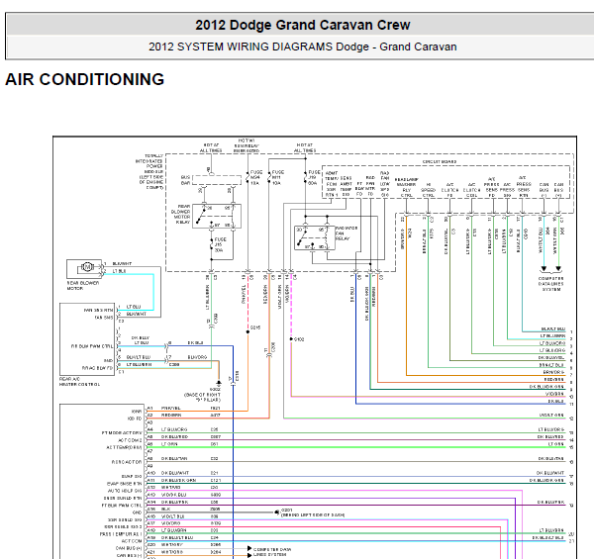Click the 'REAR A/C HEATER CONTROL' label
The width and height of the screenshot is (594, 559).
[79, 382]
